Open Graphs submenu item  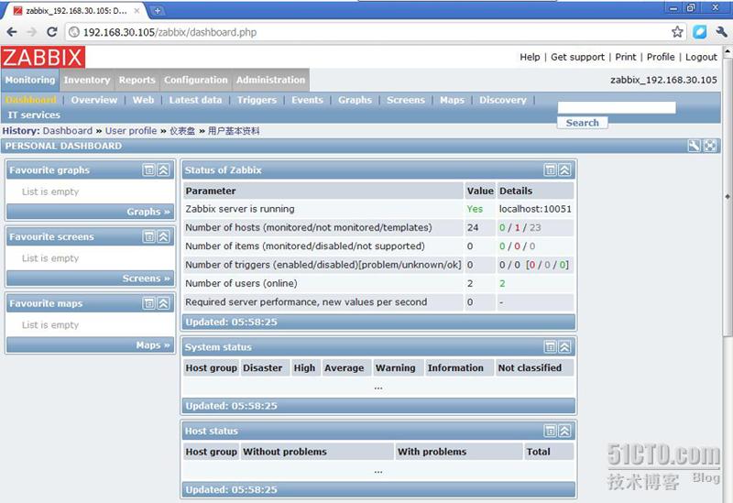coord(355,100)
